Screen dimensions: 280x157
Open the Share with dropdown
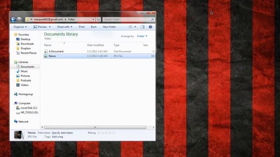click(x=65, y=27)
